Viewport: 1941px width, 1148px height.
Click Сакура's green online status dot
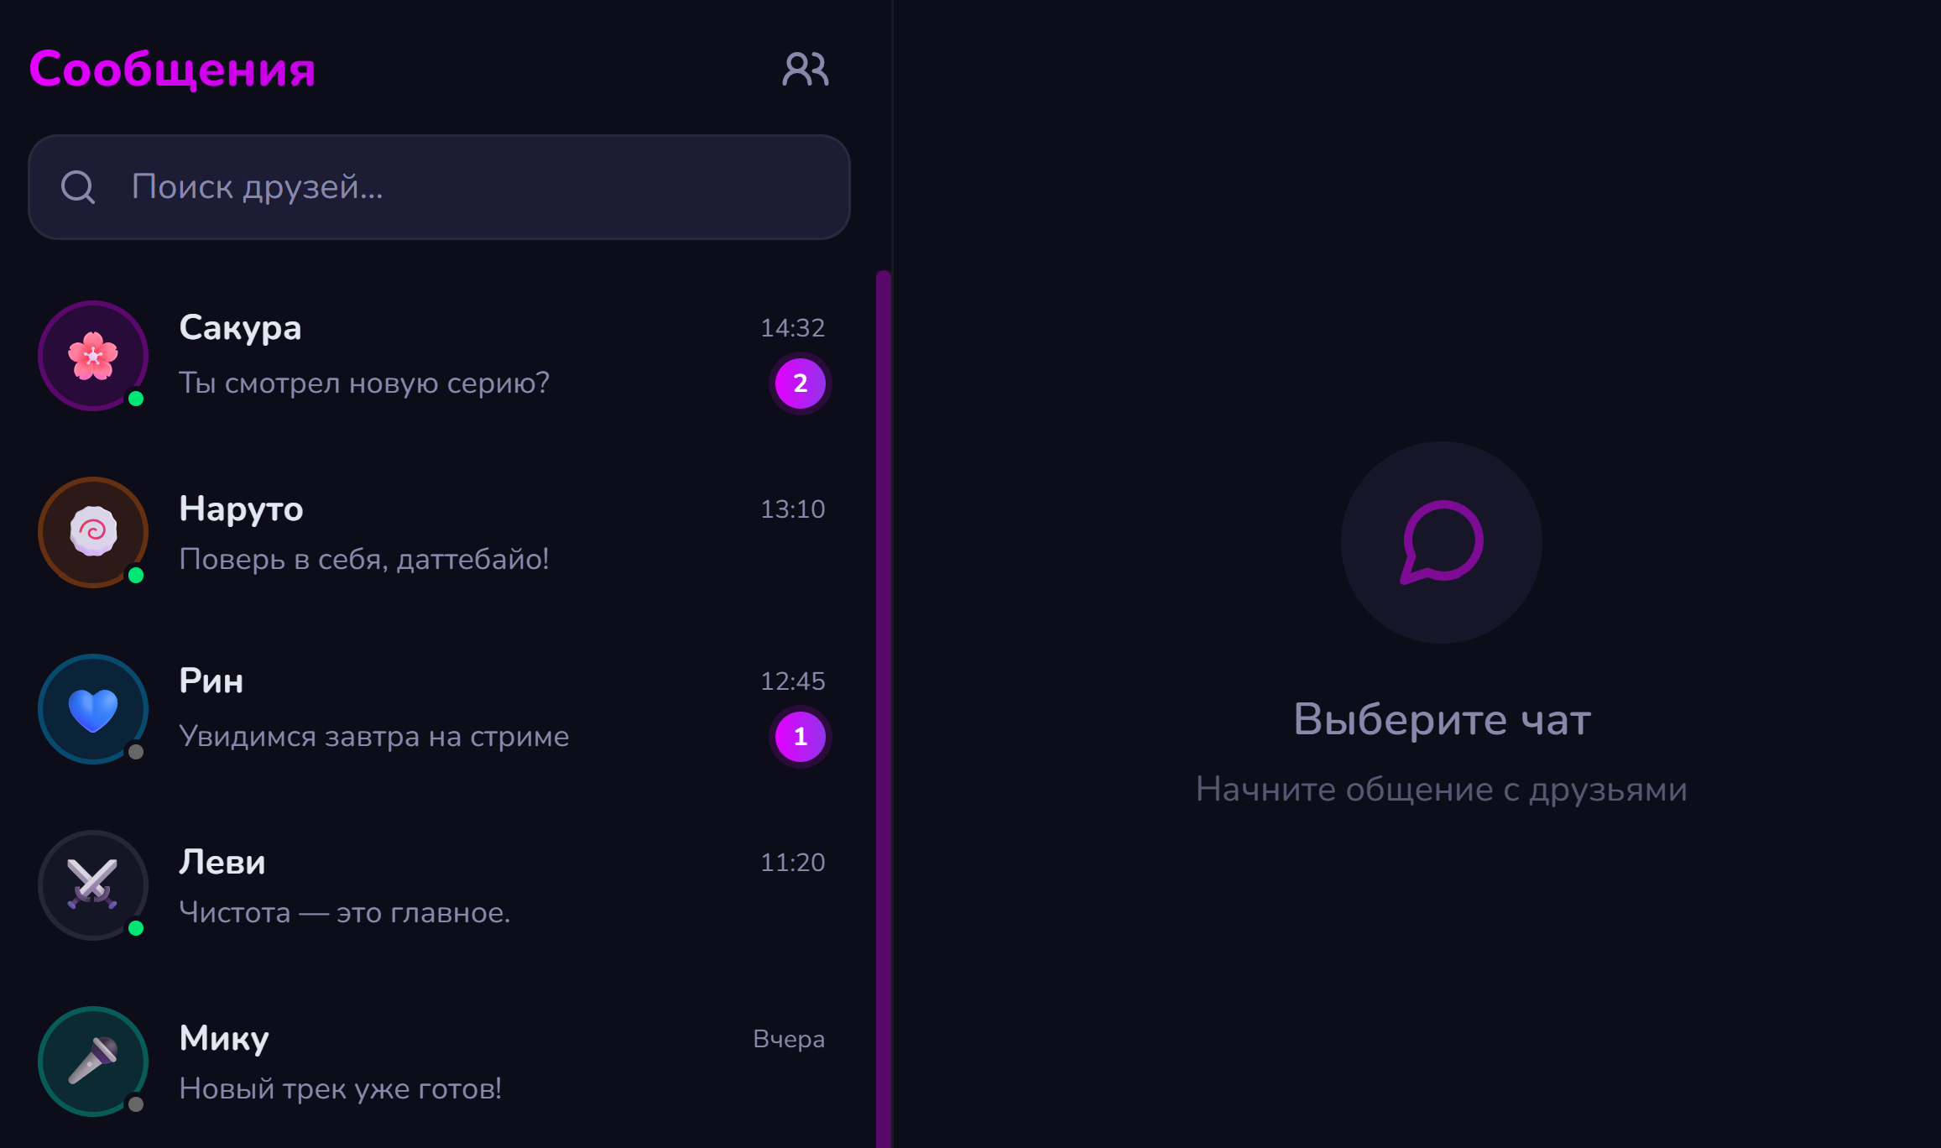point(137,400)
